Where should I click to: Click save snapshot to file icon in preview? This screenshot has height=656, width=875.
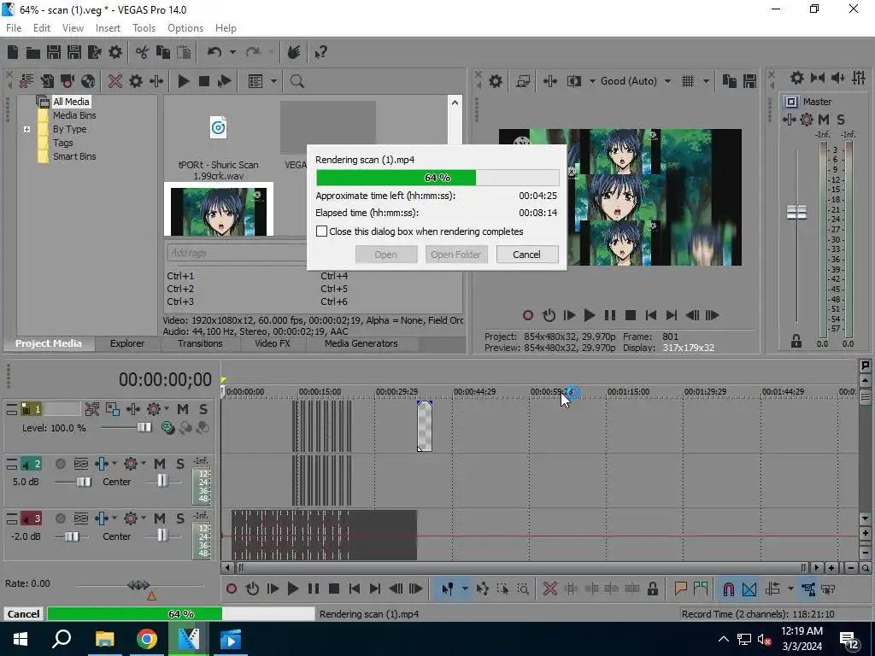tap(749, 81)
